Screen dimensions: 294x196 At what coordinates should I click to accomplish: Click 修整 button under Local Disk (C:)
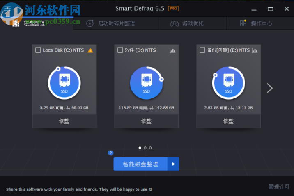pyautogui.click(x=64, y=121)
